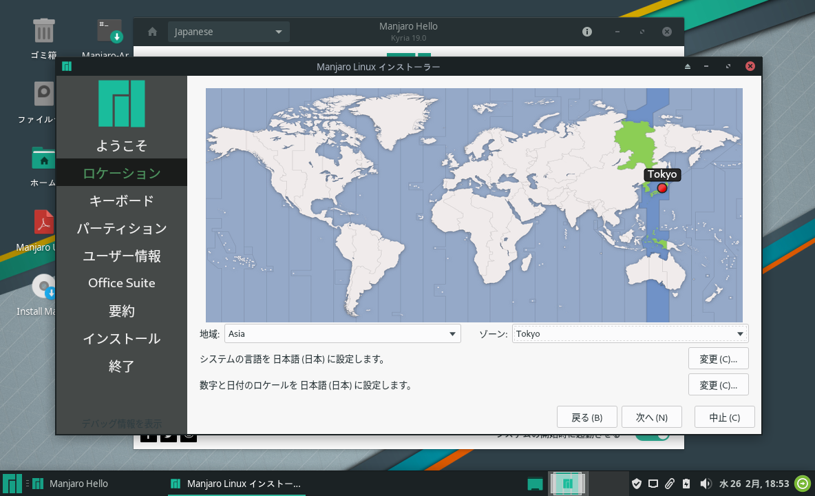815x496 pixels.
Task: Click the taskbar window-list handle dots
Action: 27,484
